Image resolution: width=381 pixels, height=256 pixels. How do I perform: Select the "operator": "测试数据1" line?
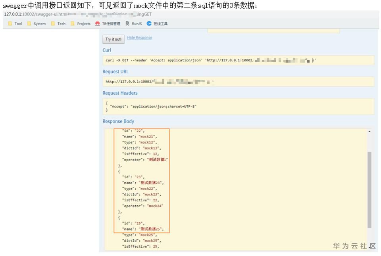point(145,160)
